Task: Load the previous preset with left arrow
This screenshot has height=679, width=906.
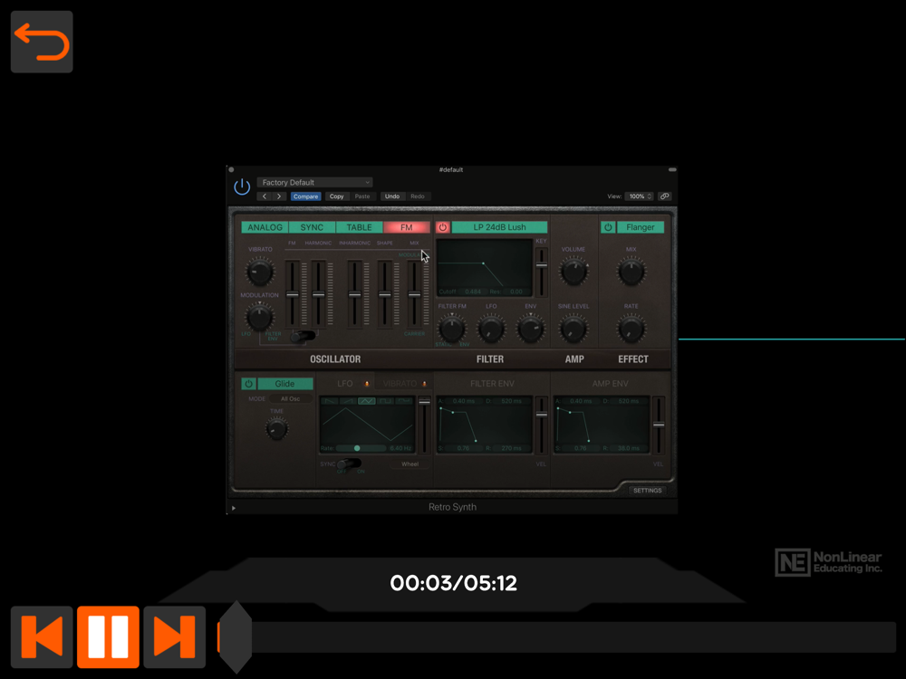Action: click(x=265, y=196)
